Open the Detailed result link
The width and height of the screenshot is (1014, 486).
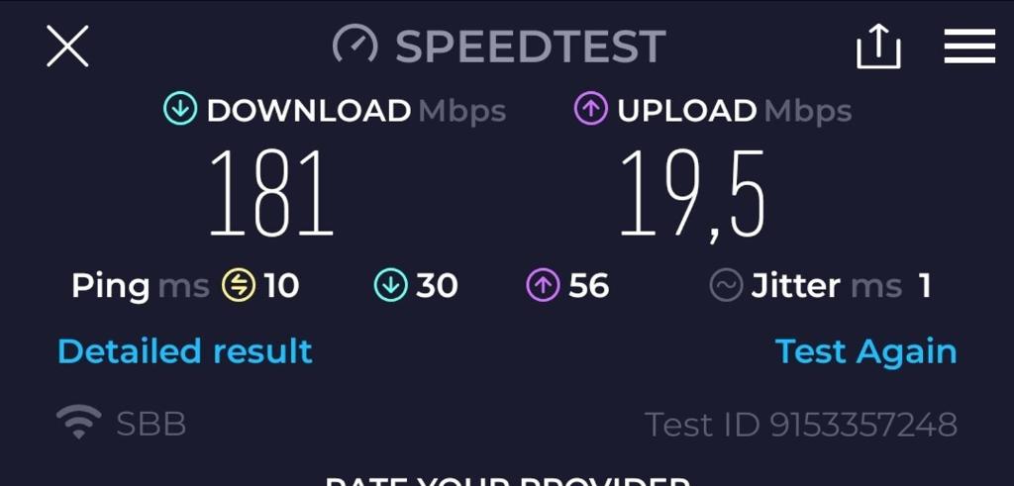(185, 351)
